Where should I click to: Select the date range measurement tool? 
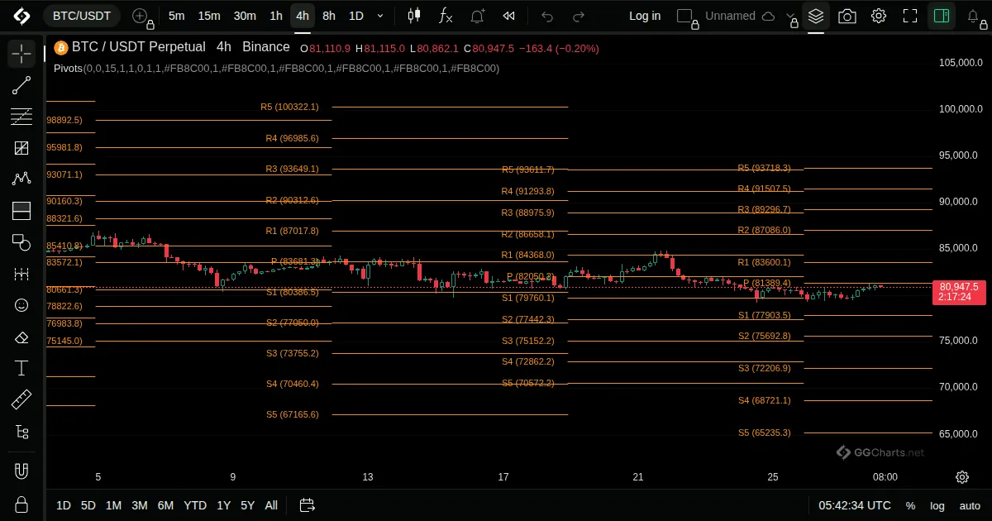(21, 274)
